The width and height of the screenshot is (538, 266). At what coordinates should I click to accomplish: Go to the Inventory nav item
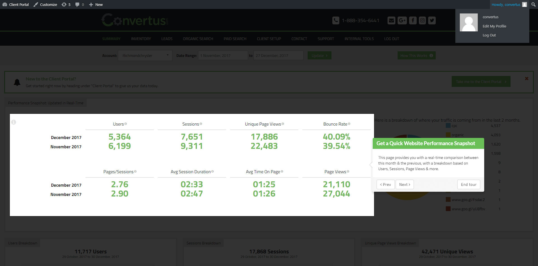(141, 39)
